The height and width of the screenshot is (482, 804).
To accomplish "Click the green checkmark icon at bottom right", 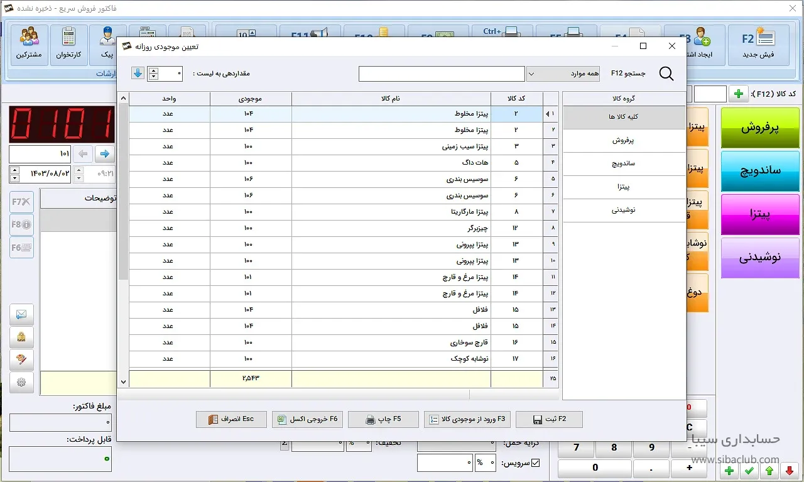I will click(x=749, y=471).
